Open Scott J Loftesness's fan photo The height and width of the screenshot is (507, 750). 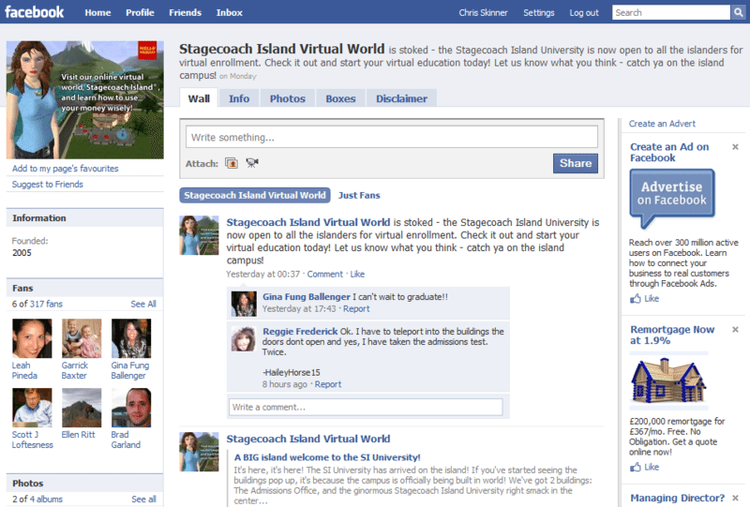tap(32, 408)
